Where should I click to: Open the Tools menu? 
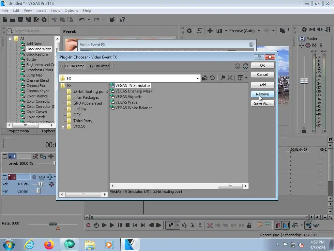click(x=55, y=10)
